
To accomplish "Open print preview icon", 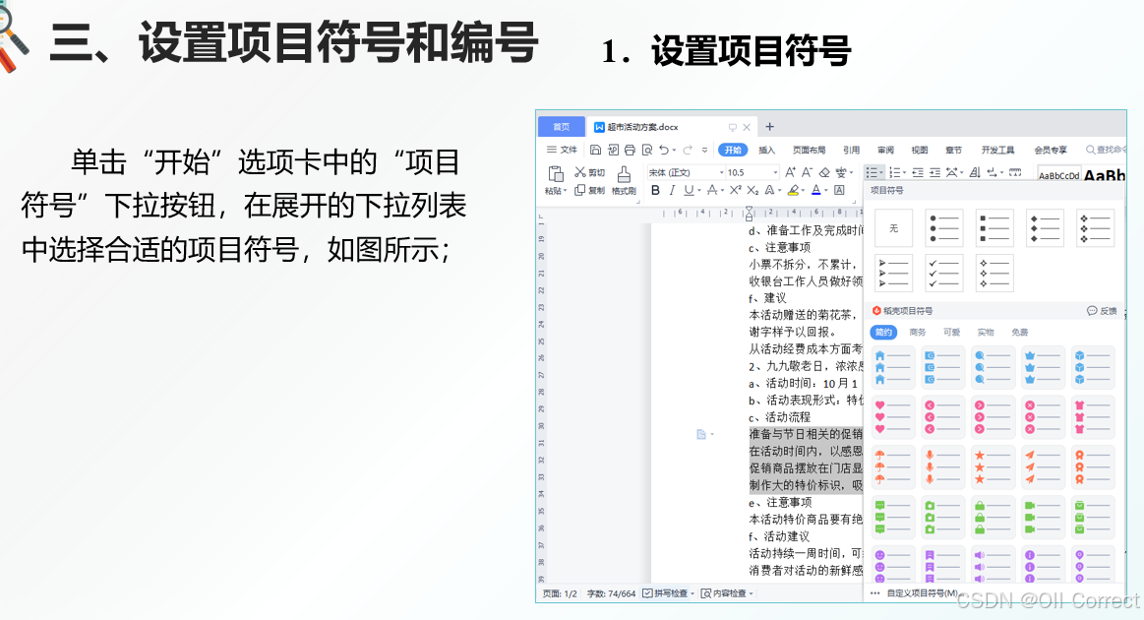I will click(x=646, y=150).
